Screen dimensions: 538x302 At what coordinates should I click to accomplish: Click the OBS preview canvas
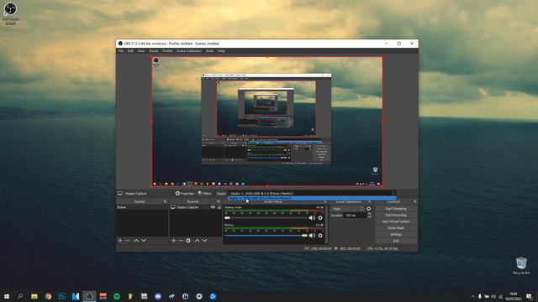tap(267, 122)
